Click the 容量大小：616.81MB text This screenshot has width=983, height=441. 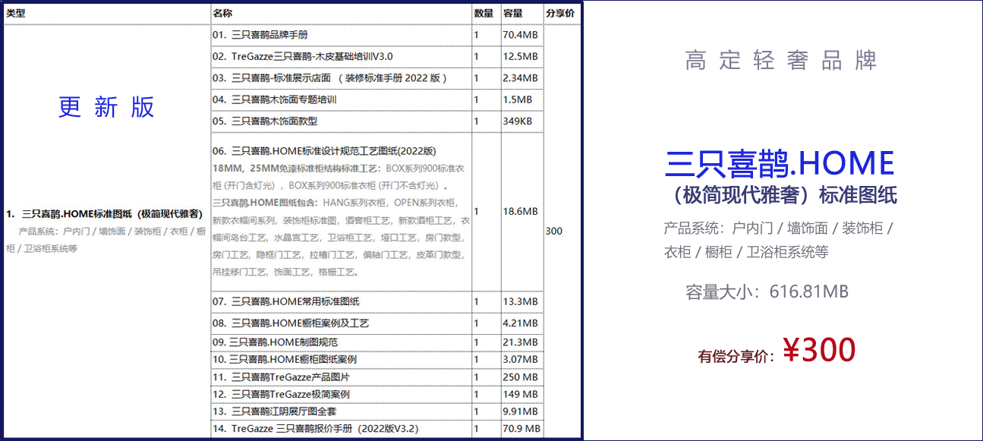tap(767, 291)
